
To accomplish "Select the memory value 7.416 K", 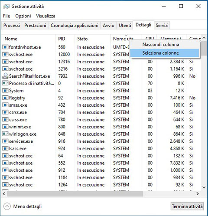I will (177, 98).
